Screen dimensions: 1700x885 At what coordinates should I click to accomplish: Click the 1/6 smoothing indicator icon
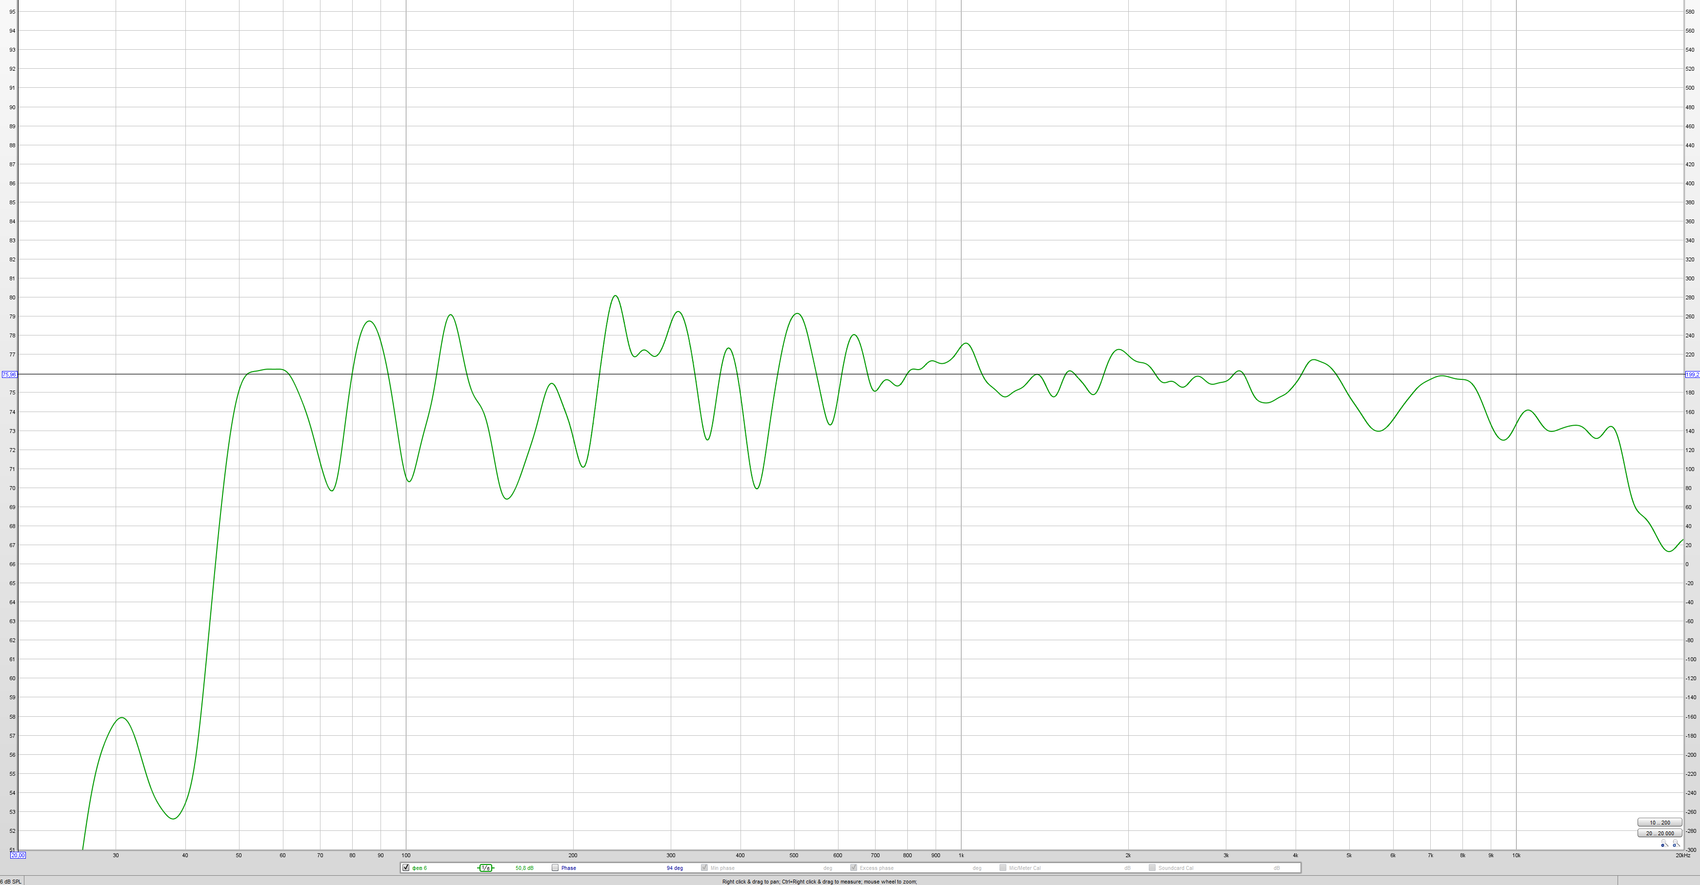pyautogui.click(x=486, y=868)
